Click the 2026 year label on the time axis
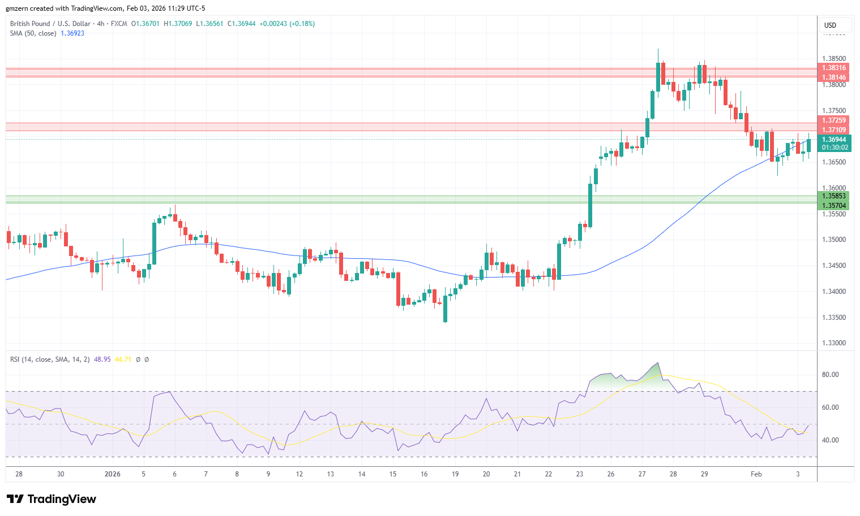860x516 pixels. tap(113, 474)
